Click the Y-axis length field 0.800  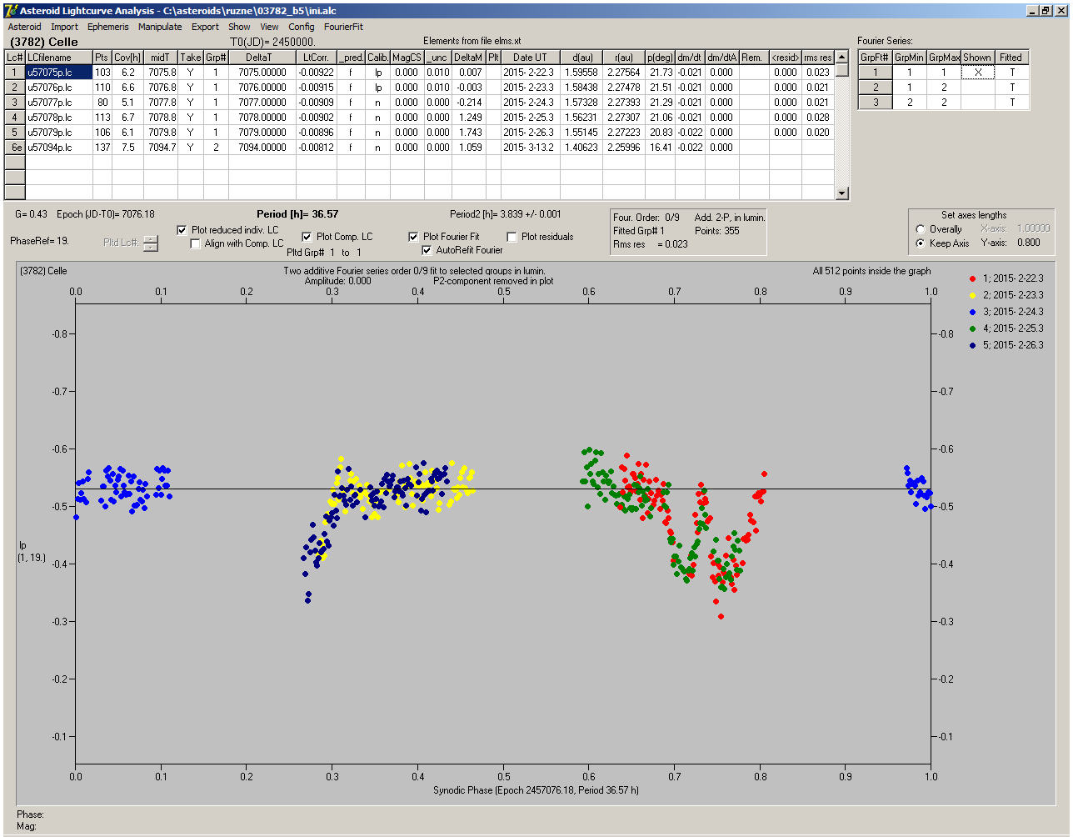[x=1029, y=243]
